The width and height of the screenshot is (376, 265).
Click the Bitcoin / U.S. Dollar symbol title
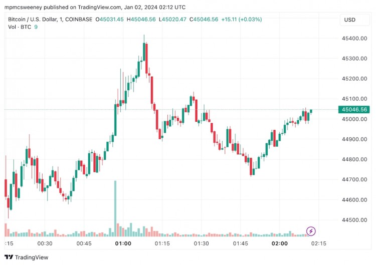pos(33,20)
